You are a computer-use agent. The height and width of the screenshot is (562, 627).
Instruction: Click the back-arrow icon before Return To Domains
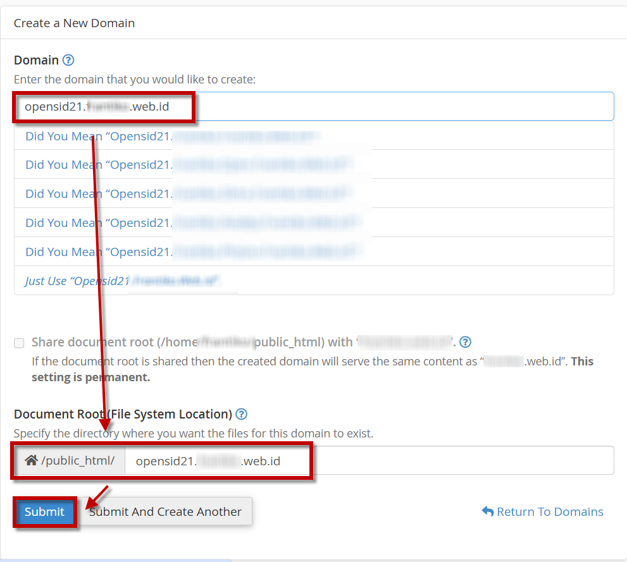pos(487,511)
